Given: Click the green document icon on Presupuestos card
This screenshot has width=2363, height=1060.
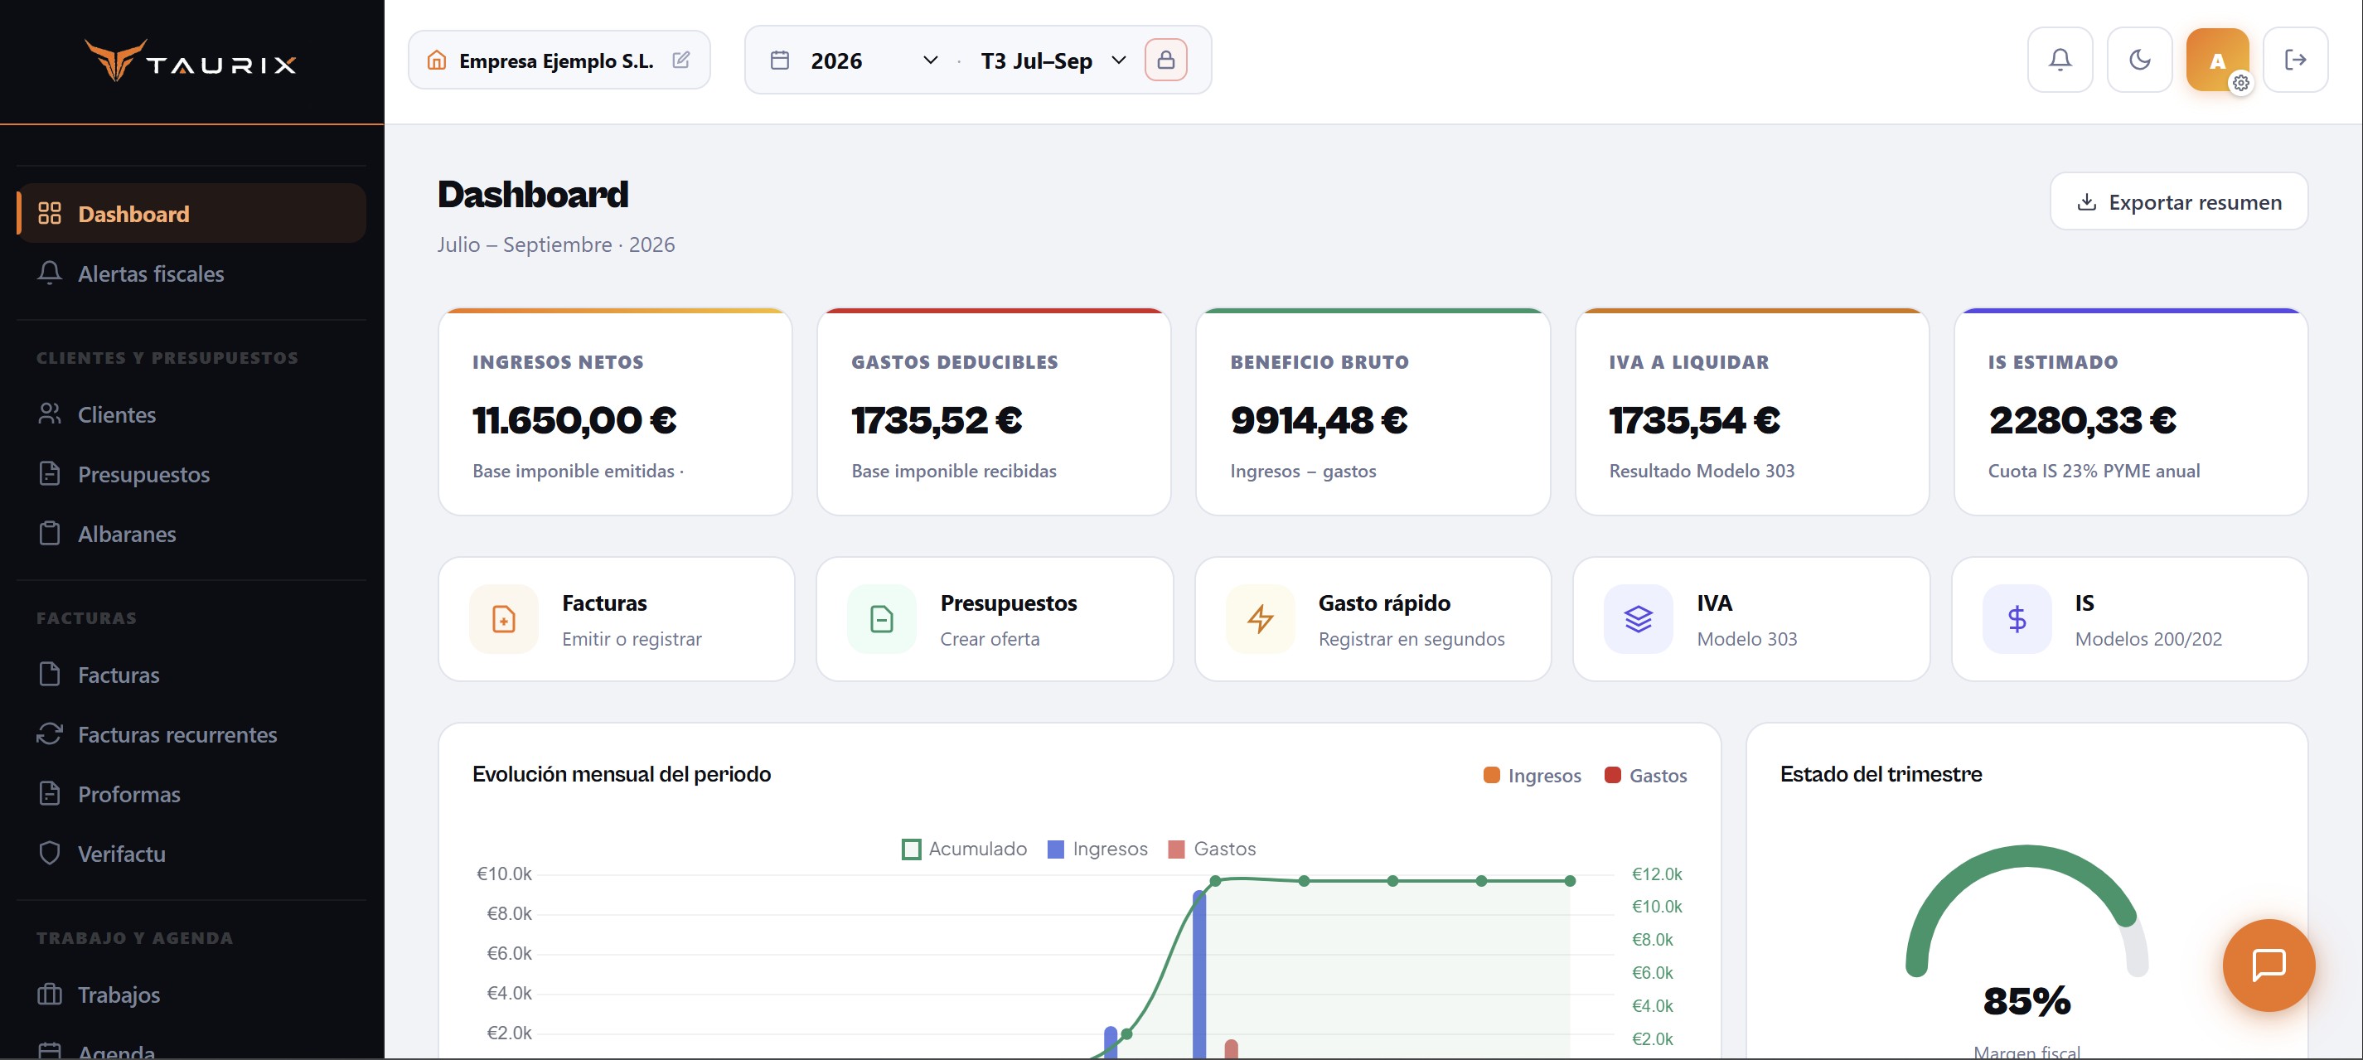Looking at the screenshot, I should tap(882, 620).
